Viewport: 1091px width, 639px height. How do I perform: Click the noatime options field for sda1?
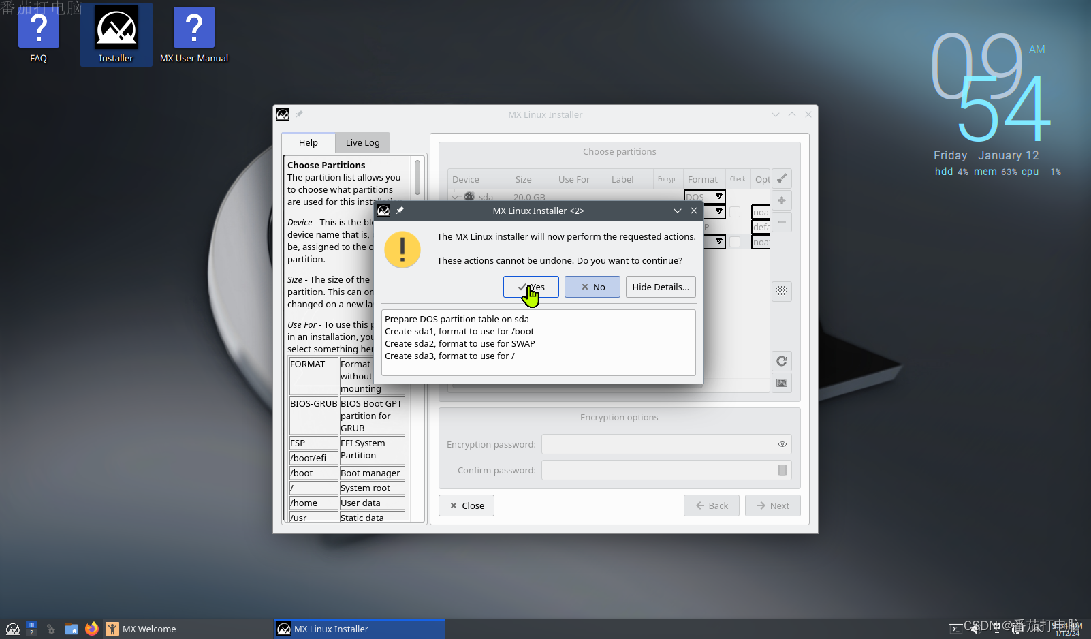point(761,212)
